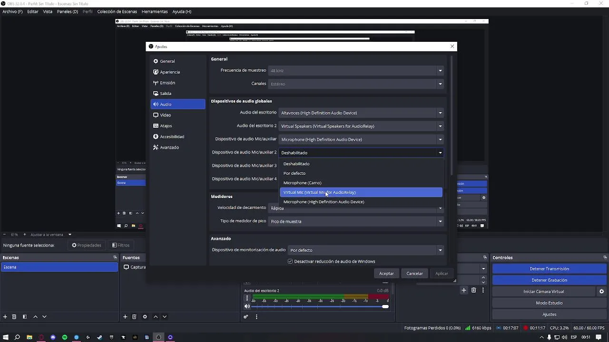
Task: Switch to Video settings tab
Action: [x=178, y=115]
